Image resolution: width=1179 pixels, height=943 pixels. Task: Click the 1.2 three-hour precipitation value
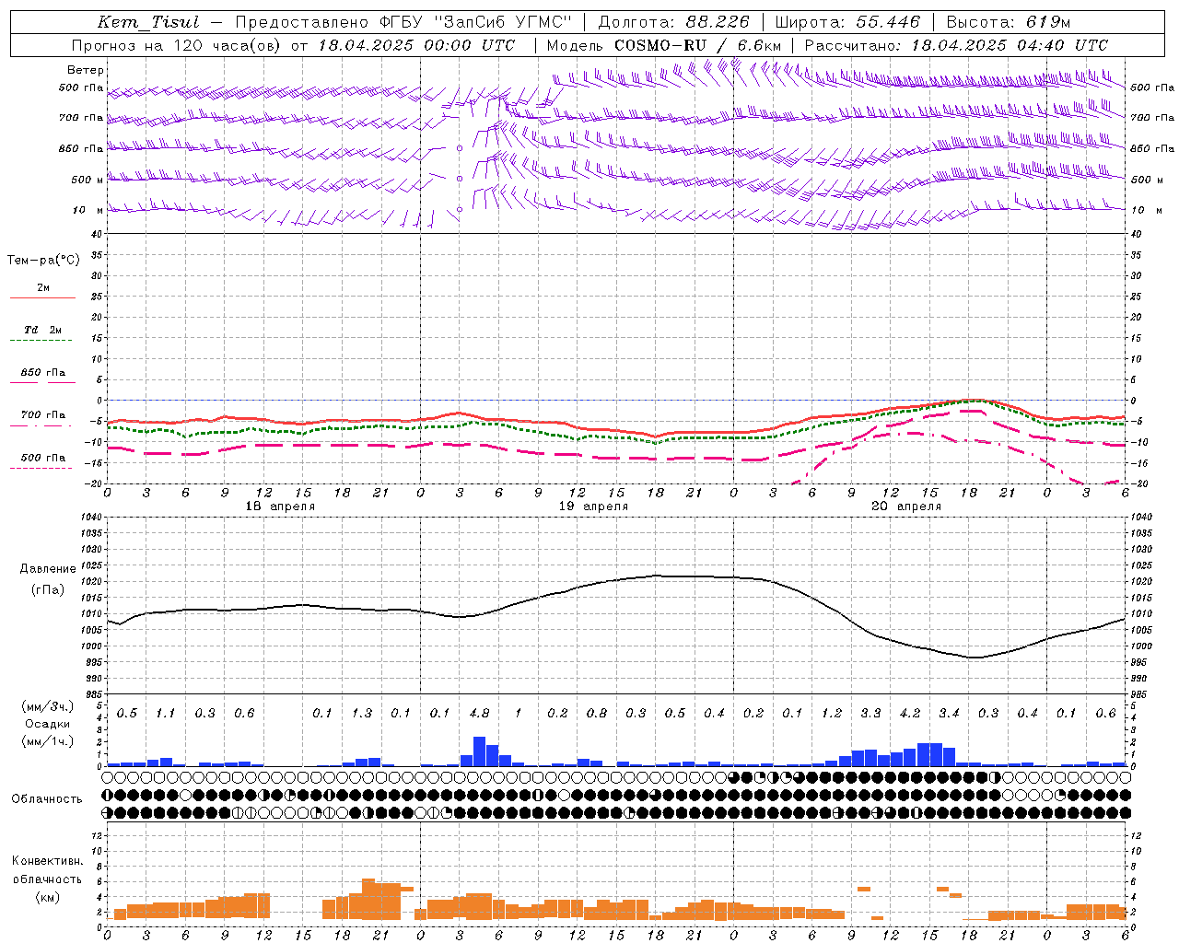point(832,714)
